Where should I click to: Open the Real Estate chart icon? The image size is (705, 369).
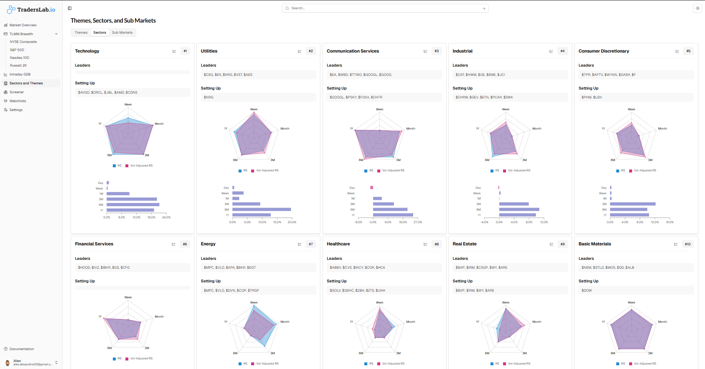pyautogui.click(x=551, y=244)
